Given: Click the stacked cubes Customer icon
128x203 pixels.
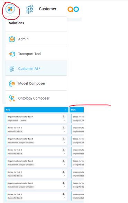Looking at the screenshot, I should click(x=30, y=9).
